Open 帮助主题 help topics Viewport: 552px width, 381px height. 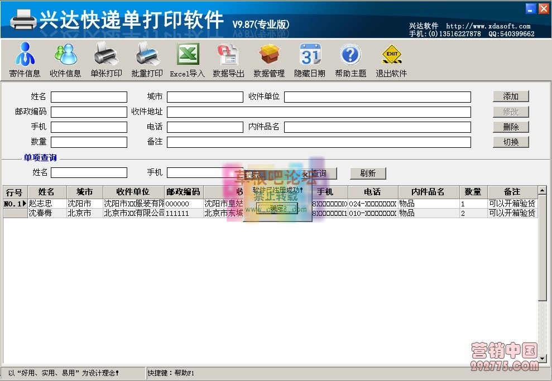pyautogui.click(x=351, y=59)
